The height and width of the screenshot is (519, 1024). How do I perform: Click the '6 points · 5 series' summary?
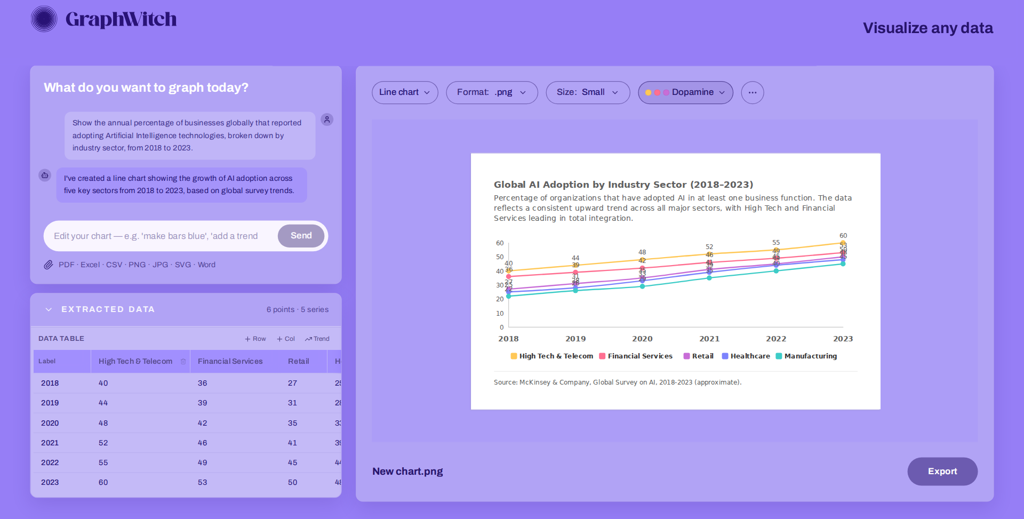(298, 309)
